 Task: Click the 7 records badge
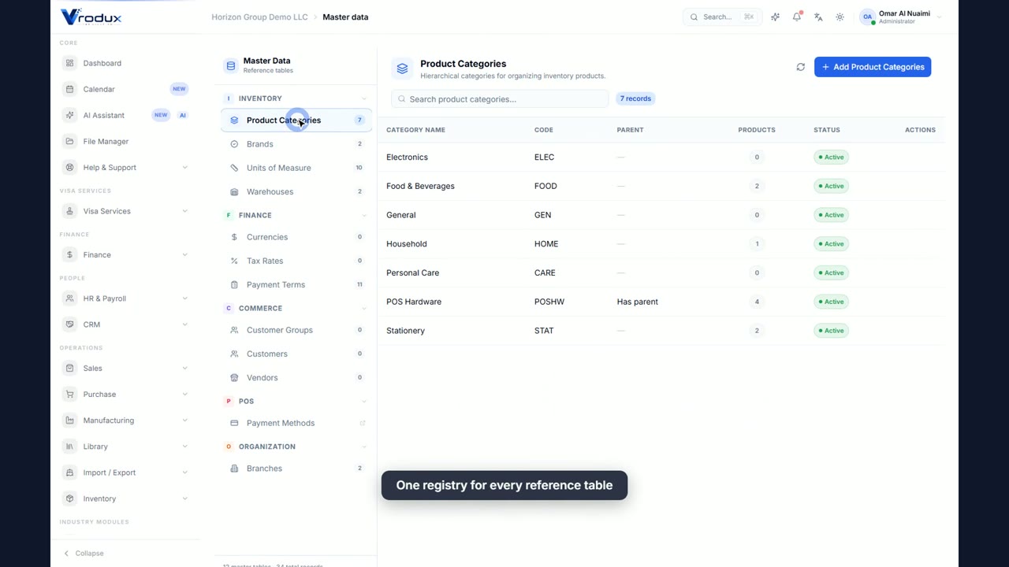click(x=635, y=98)
